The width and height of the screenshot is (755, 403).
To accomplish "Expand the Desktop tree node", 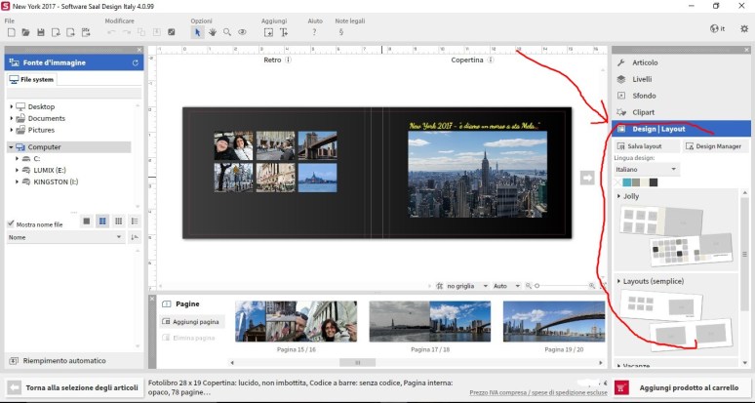I will pyautogui.click(x=12, y=106).
